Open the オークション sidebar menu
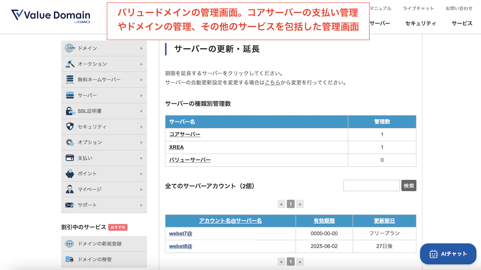 tap(104, 64)
